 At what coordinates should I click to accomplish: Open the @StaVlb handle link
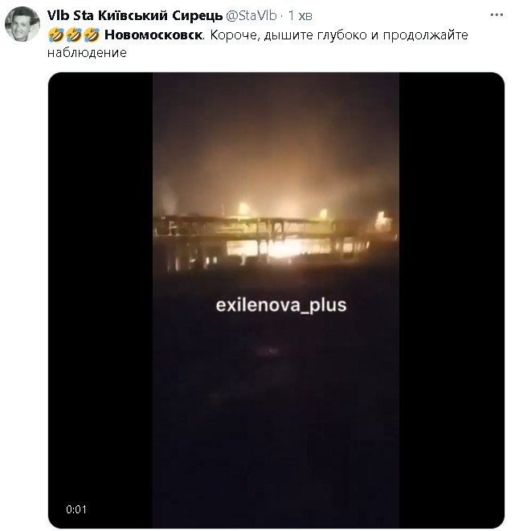pyautogui.click(x=251, y=15)
